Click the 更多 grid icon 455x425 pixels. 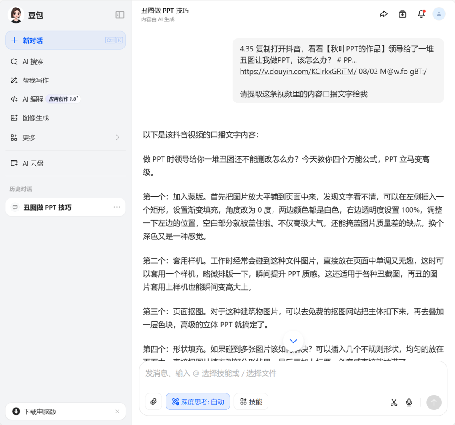coord(14,137)
